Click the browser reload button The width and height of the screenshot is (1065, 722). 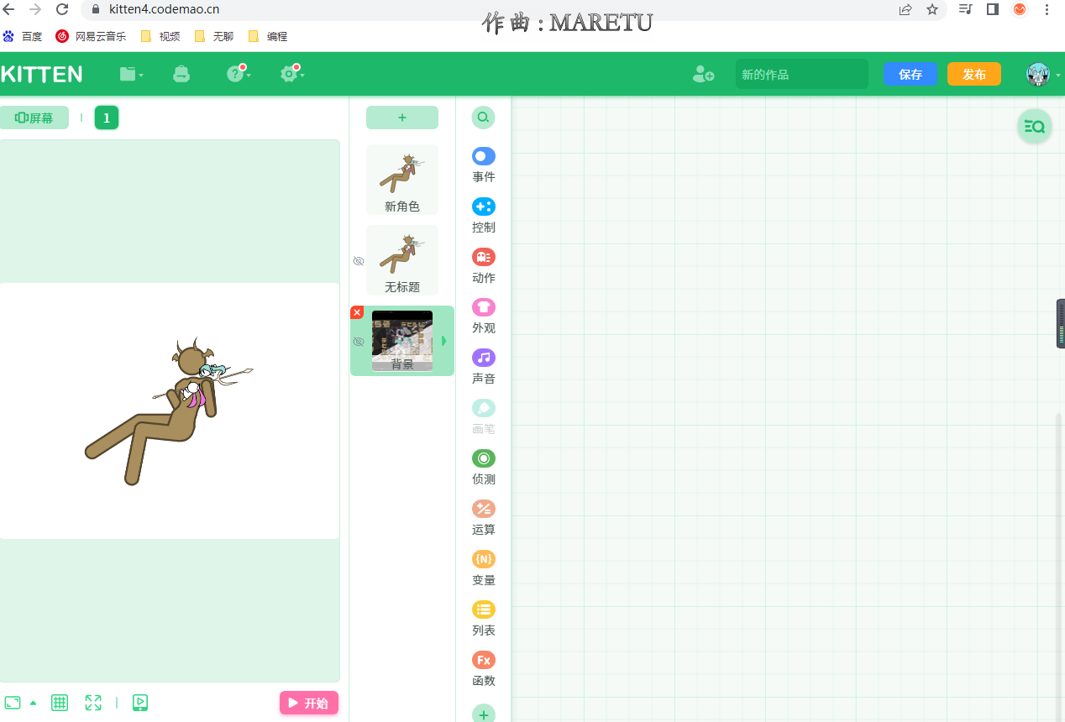coord(62,9)
